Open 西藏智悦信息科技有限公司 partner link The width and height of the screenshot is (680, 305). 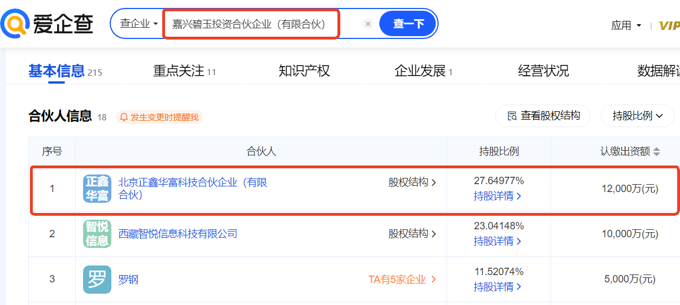177,234
